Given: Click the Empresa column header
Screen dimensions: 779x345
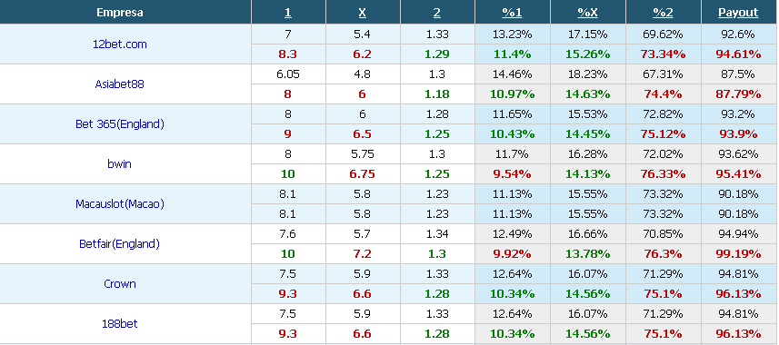Looking at the screenshot, I should pos(120,13).
